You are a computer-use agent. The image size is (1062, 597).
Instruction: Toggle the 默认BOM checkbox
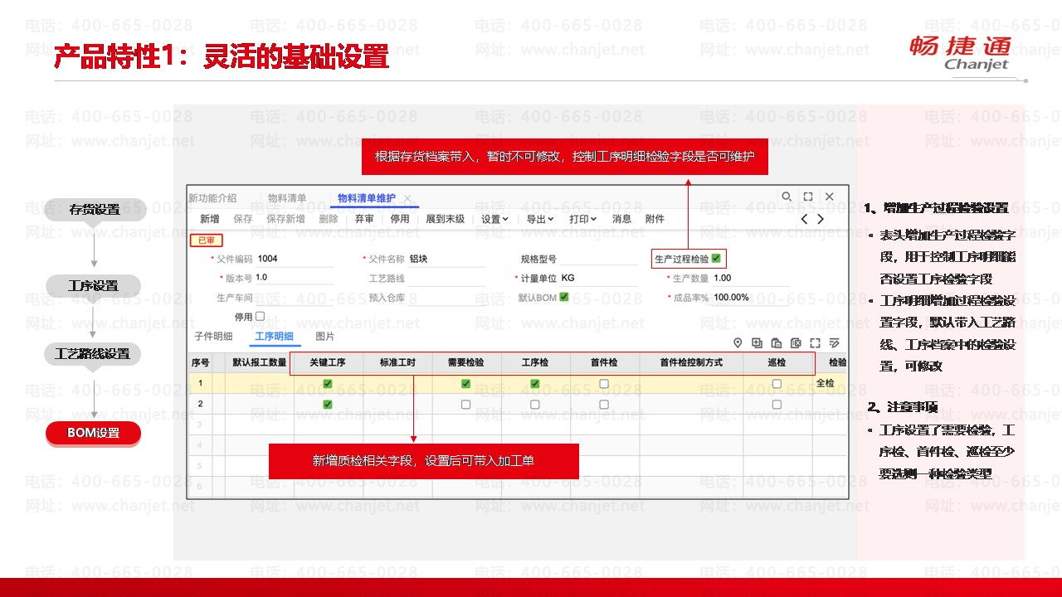tap(564, 297)
